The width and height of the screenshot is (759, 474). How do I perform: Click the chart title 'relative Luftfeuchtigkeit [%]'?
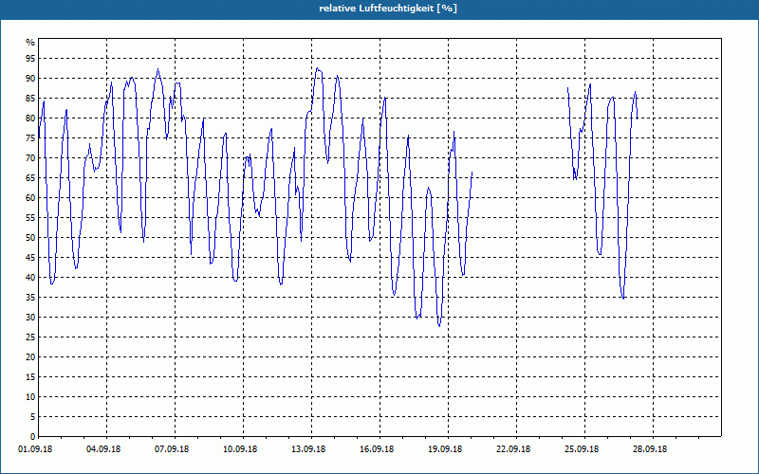388,9
